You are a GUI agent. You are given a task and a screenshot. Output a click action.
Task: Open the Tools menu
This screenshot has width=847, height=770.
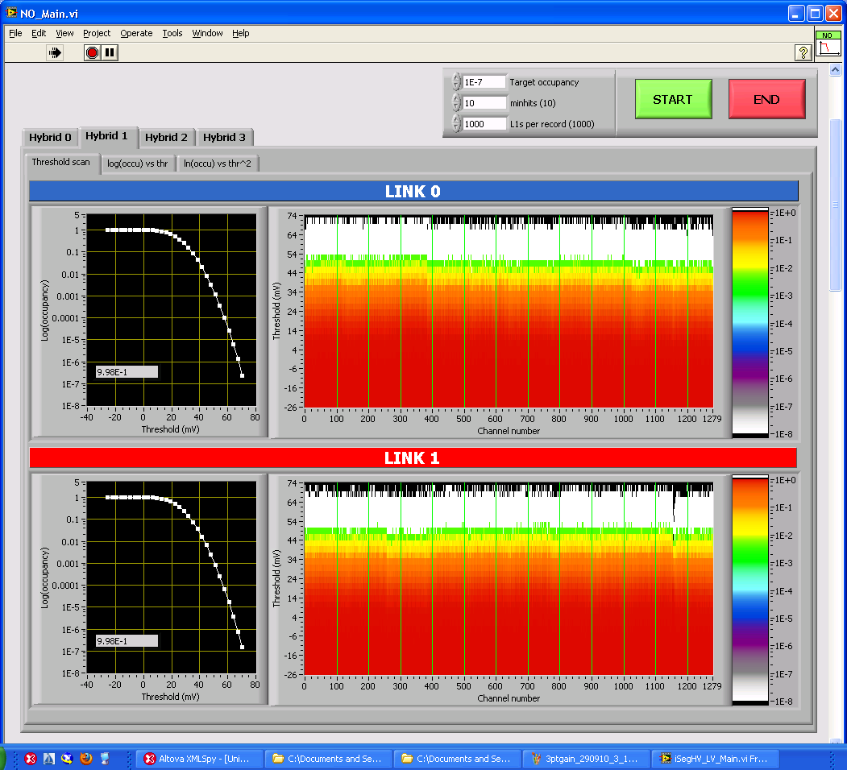coord(172,33)
